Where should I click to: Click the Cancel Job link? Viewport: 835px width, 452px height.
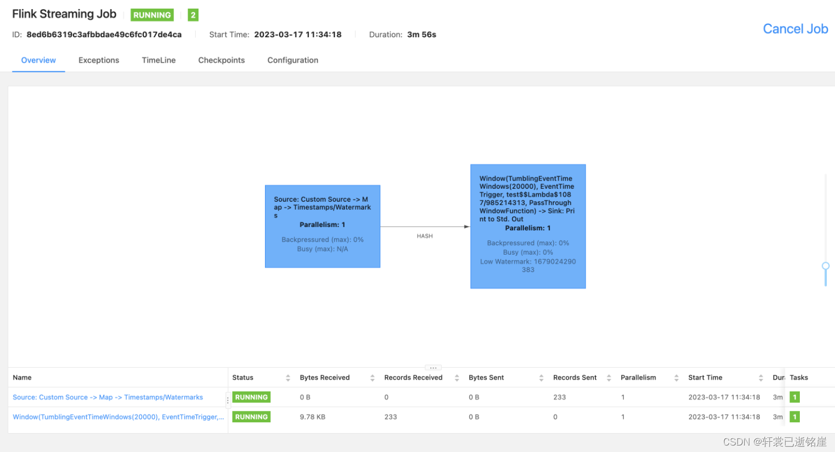click(796, 29)
